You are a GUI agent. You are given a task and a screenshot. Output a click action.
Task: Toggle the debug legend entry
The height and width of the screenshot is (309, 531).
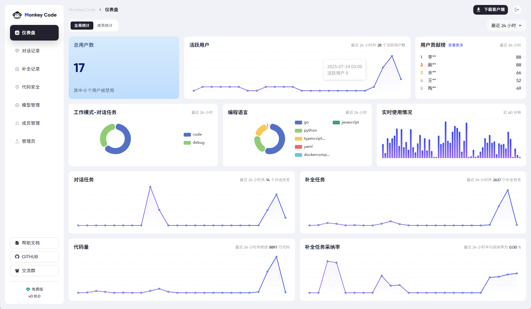194,142
